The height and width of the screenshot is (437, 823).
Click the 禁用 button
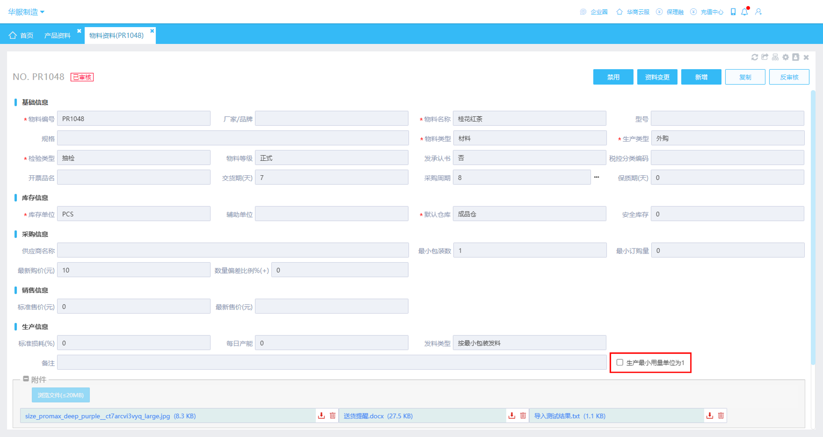pyautogui.click(x=613, y=77)
